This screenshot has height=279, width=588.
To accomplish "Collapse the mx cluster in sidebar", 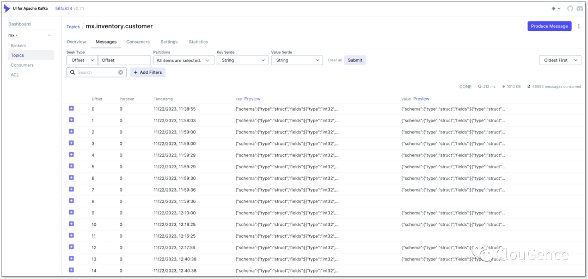I will point(50,35).
